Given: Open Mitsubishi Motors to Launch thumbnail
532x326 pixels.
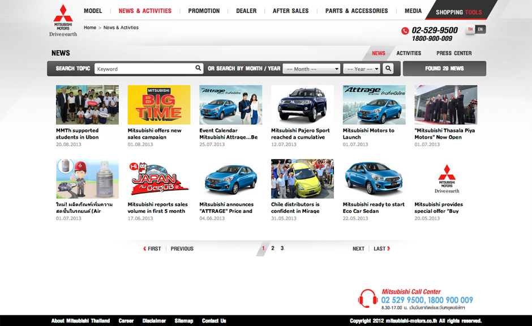Looking at the screenshot, I should (x=374, y=105).
